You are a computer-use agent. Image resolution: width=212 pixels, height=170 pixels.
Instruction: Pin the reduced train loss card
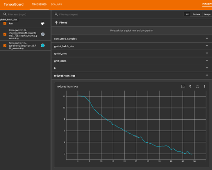click(x=190, y=87)
